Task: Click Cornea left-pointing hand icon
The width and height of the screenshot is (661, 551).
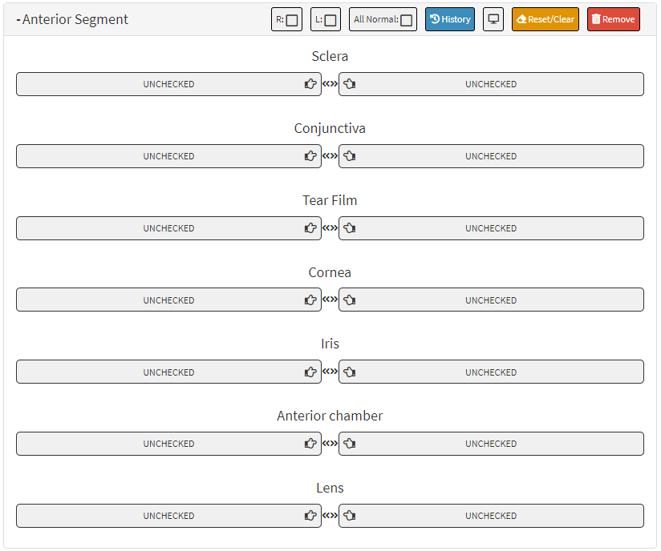Action: pyautogui.click(x=350, y=300)
